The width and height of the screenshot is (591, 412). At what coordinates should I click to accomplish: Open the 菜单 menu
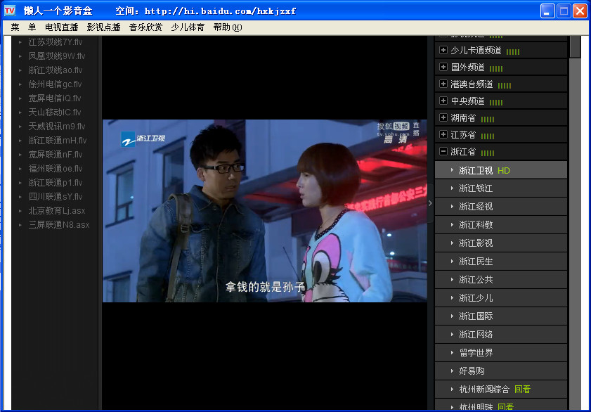23,27
